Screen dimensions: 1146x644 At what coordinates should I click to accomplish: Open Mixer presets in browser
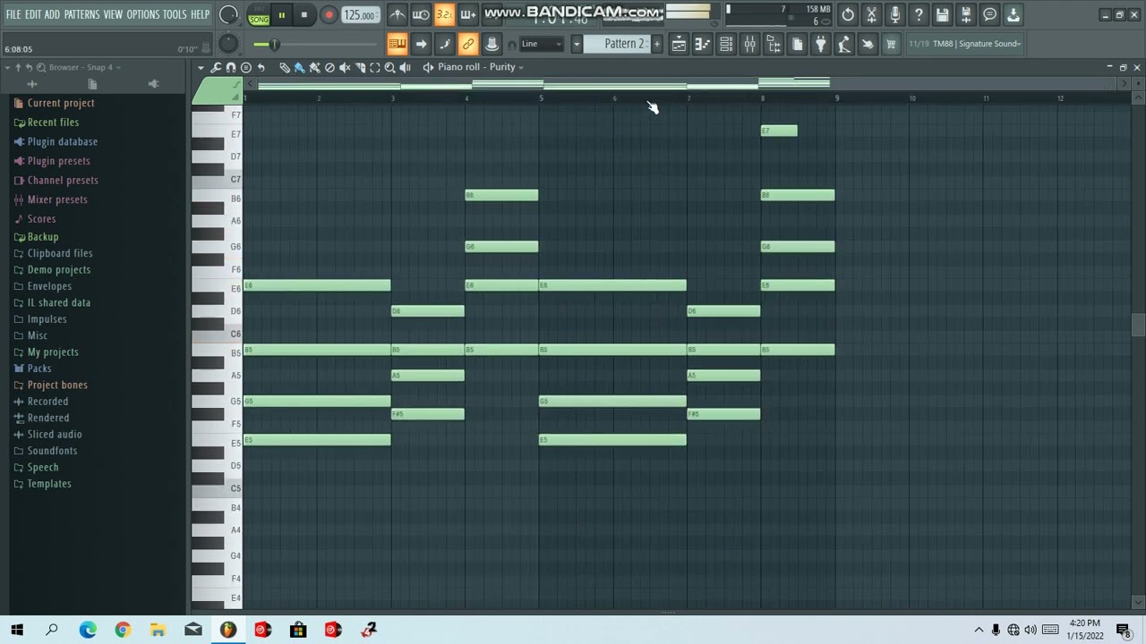pyautogui.click(x=56, y=199)
